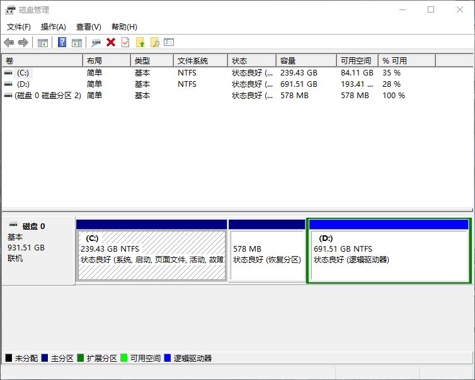
Task: Click the drive icon of 磁盘 0 磁盘分区 2 row
Action: (x=8, y=96)
